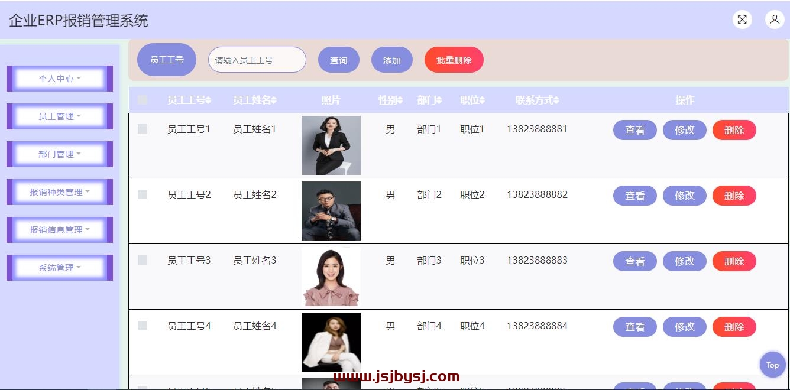Expand the 个人中心 sidebar menu
The image size is (790, 390).
coord(60,79)
